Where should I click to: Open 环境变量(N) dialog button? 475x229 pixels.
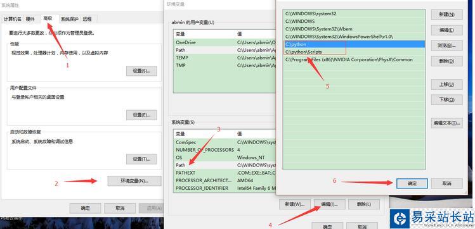[x=134, y=181]
